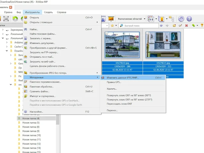
Task: Open the Расположение областей dropdown
Action: point(131,19)
